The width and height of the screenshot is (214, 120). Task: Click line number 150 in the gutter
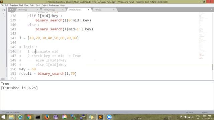coord(13,69)
